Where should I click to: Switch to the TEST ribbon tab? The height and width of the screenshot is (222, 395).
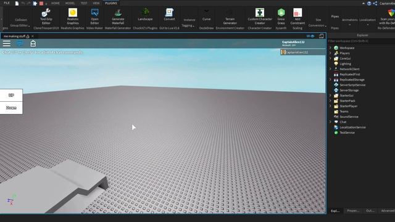(x=84, y=3)
